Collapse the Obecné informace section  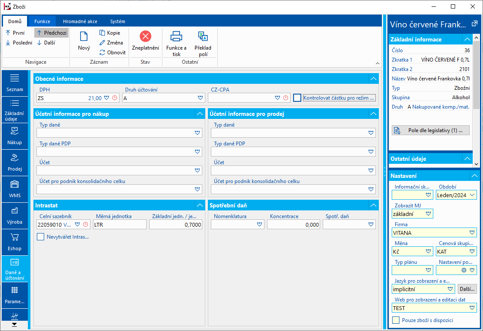tap(373, 79)
